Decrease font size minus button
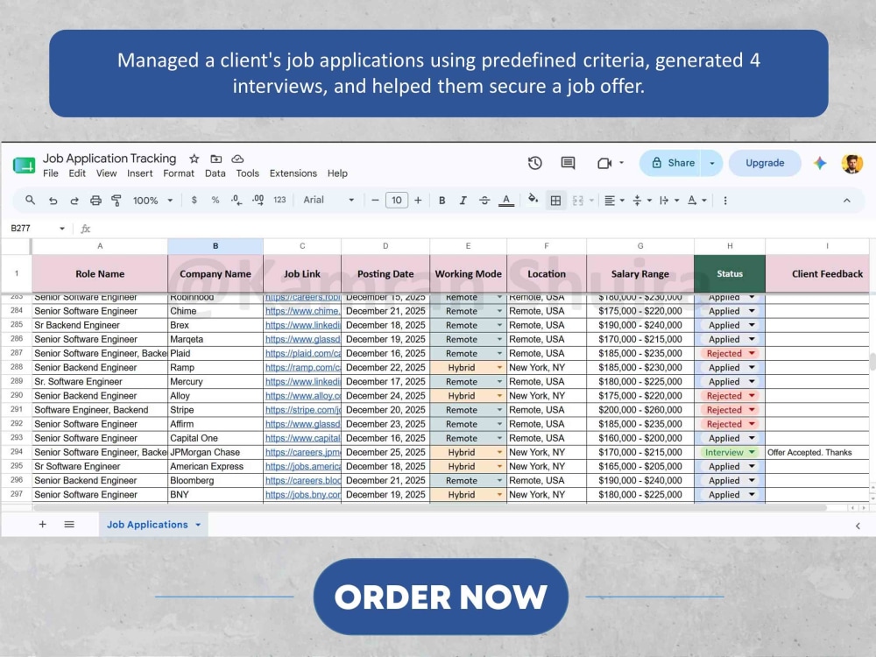Screen dimensions: 876x657 point(375,200)
